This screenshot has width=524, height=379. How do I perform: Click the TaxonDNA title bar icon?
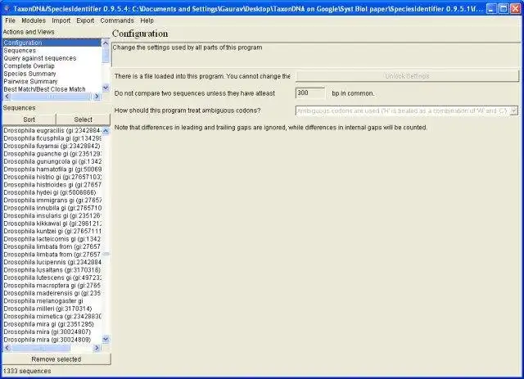tap(6, 8)
